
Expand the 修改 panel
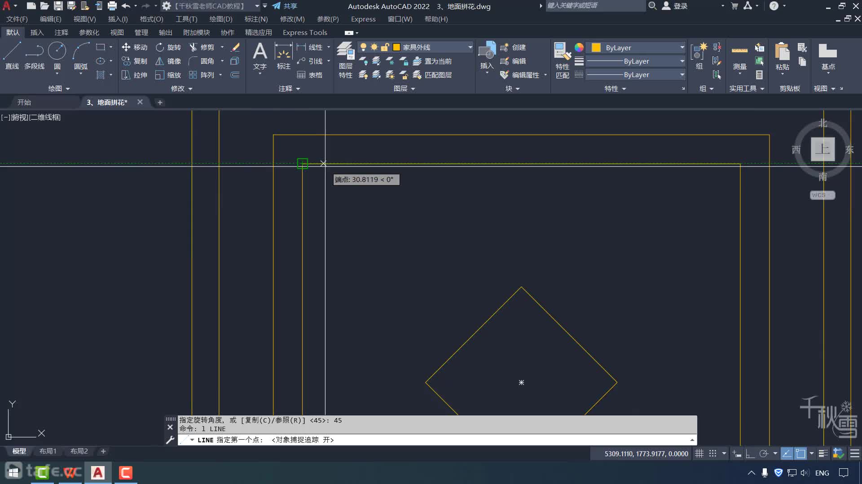click(181, 88)
